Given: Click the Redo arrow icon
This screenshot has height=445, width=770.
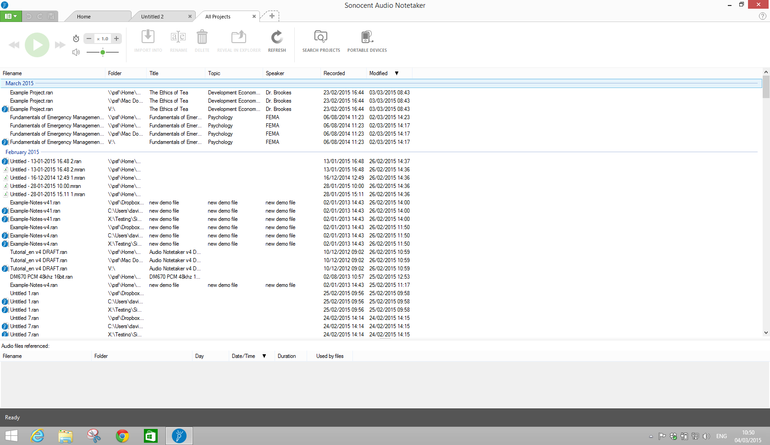Looking at the screenshot, I should click(40, 16).
